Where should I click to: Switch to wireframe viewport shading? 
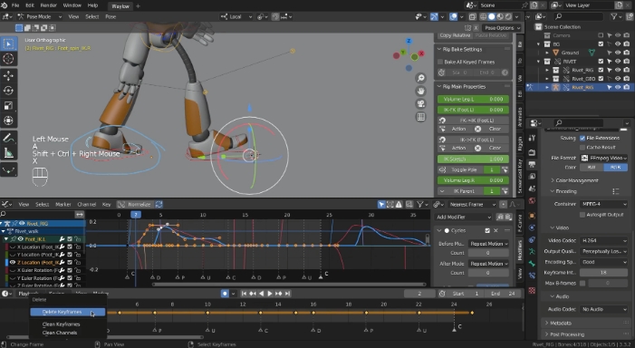(483, 16)
